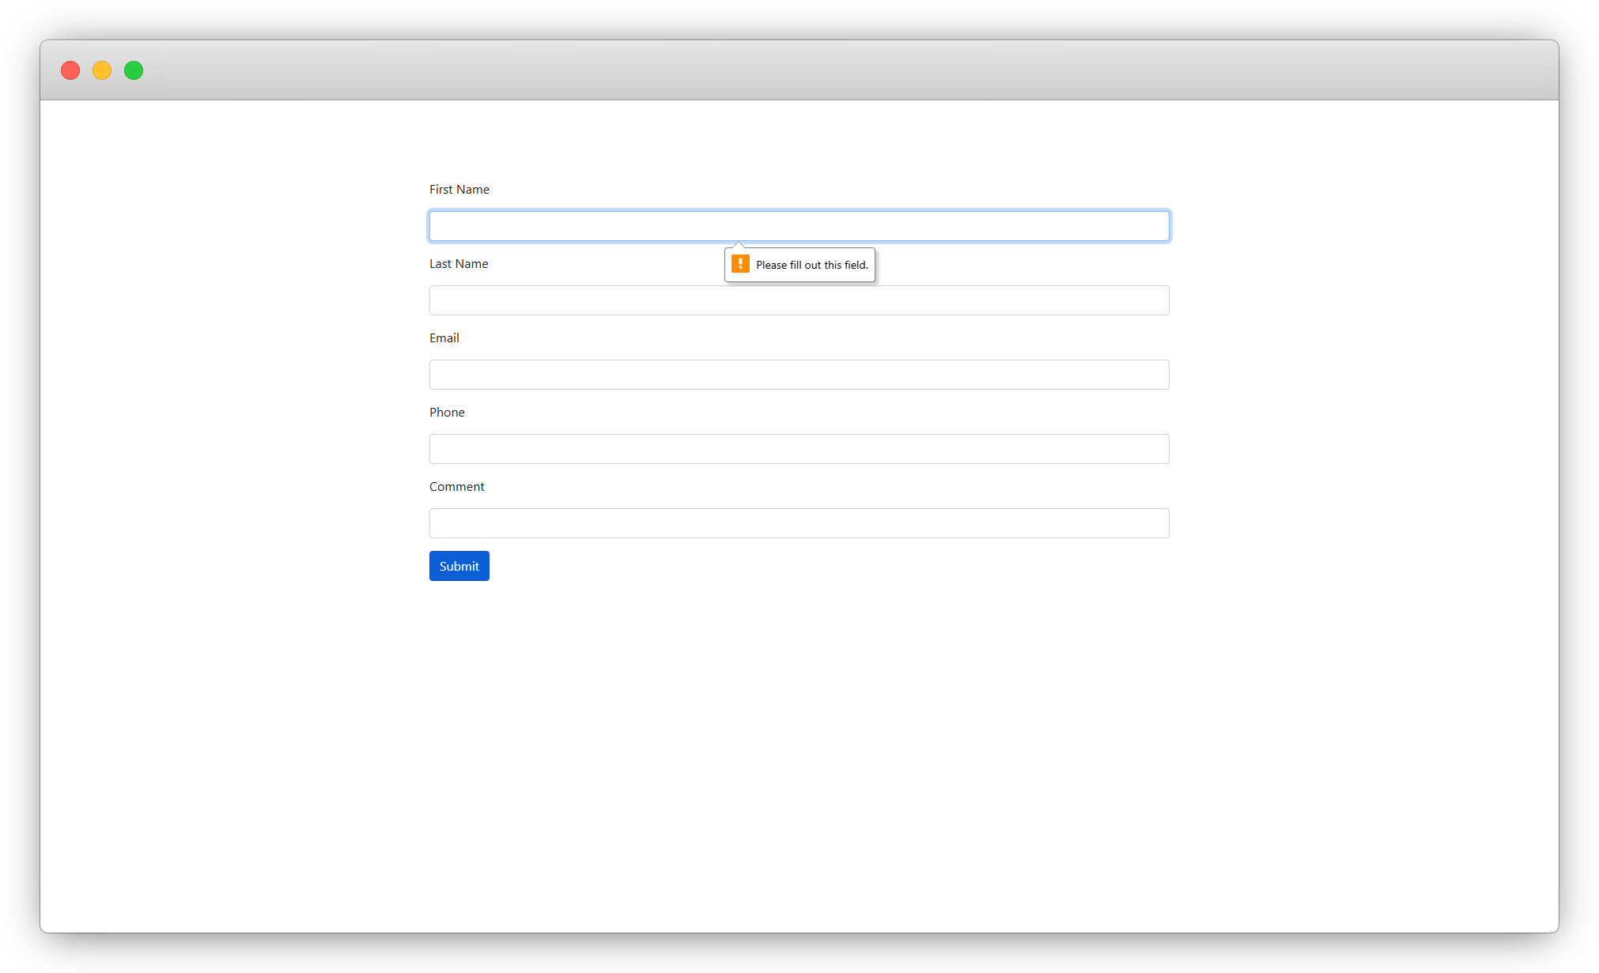The height and width of the screenshot is (973, 1599).
Task: Close the window with the red button
Action: click(70, 70)
